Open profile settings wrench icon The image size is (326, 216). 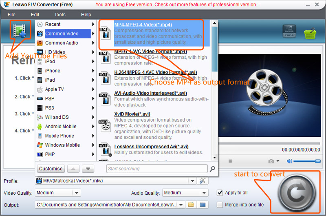tap(202, 180)
